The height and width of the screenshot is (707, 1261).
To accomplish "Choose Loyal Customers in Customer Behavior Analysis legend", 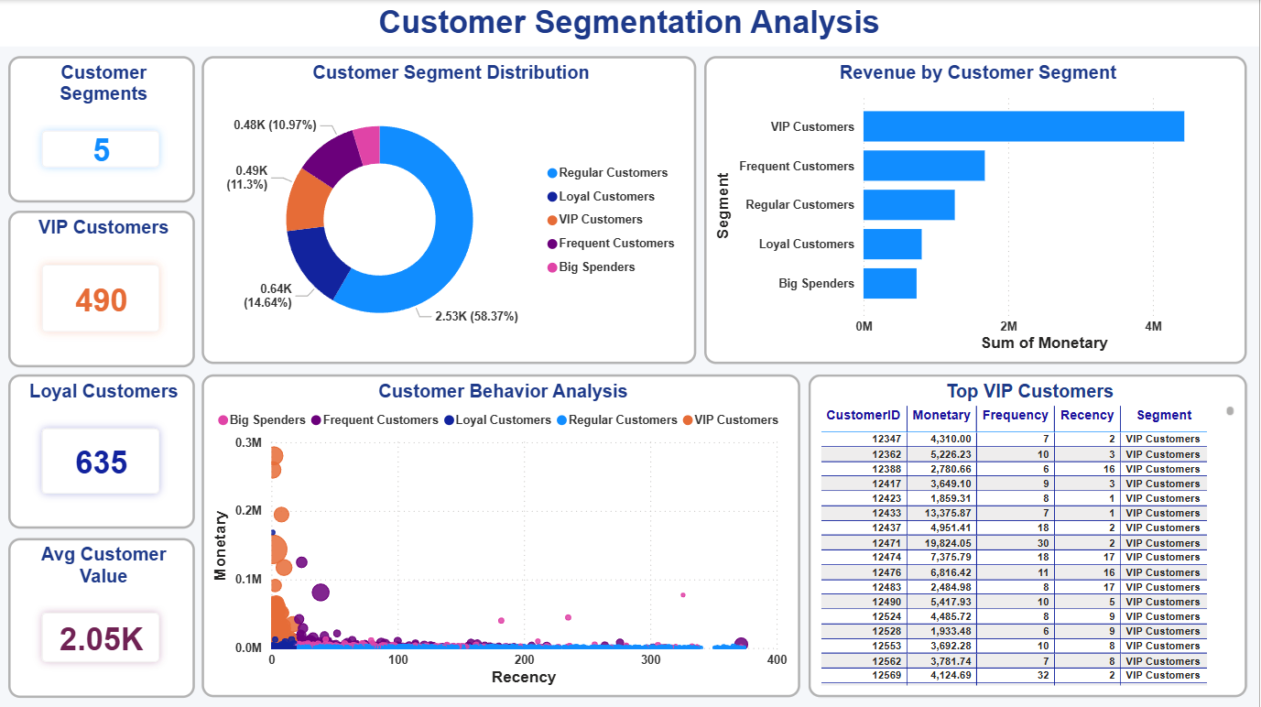I will point(497,419).
